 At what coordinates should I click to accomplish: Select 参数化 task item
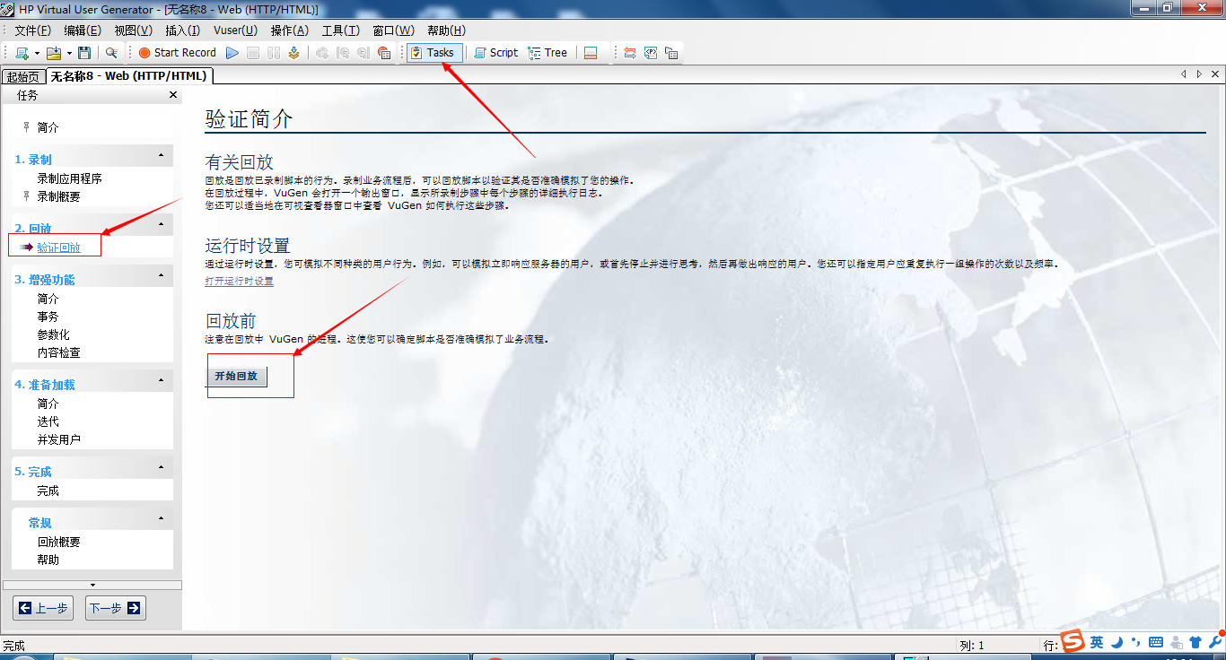tap(54, 334)
